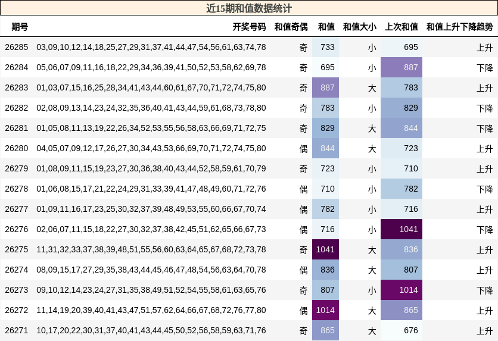Screen dimensions: 498x341
Task: Click period number 26271
Action: [x=17, y=330]
